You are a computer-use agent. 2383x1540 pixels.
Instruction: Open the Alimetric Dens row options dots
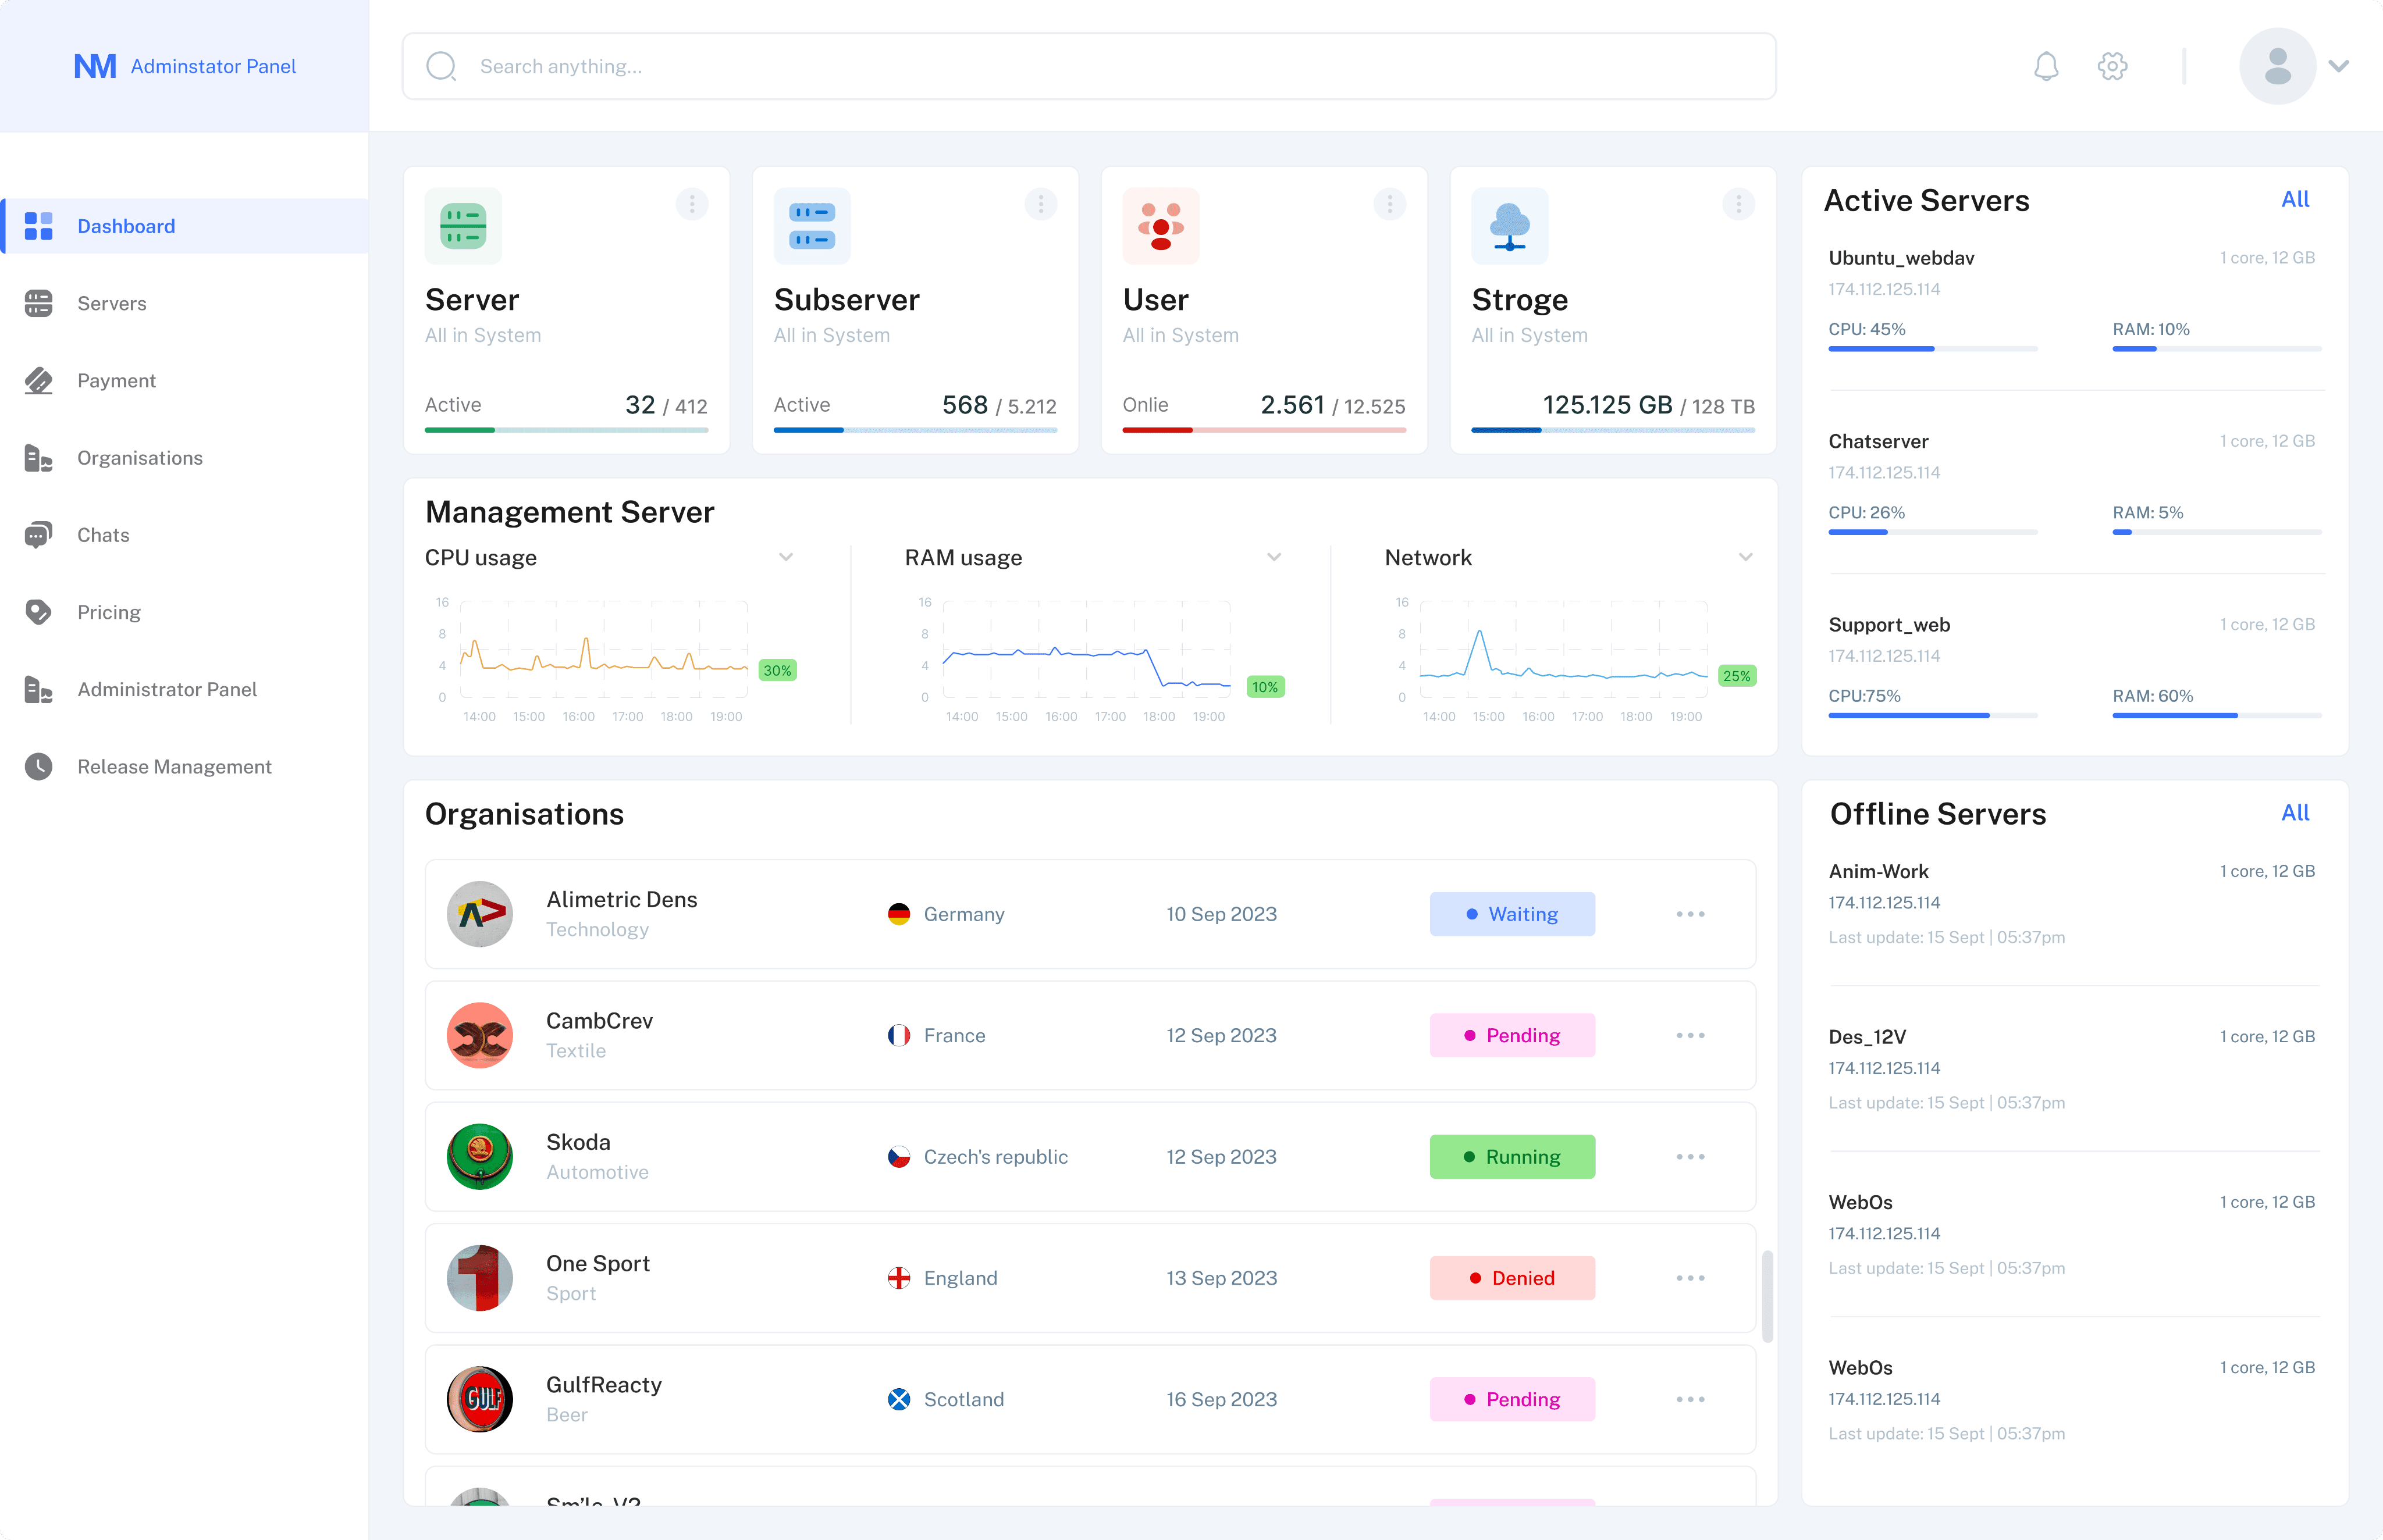point(1690,914)
